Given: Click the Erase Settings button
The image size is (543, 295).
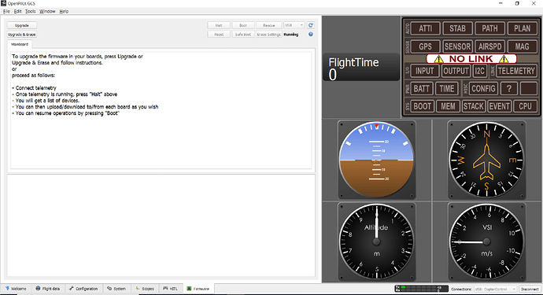Looking at the screenshot, I should pyautogui.click(x=268, y=35).
